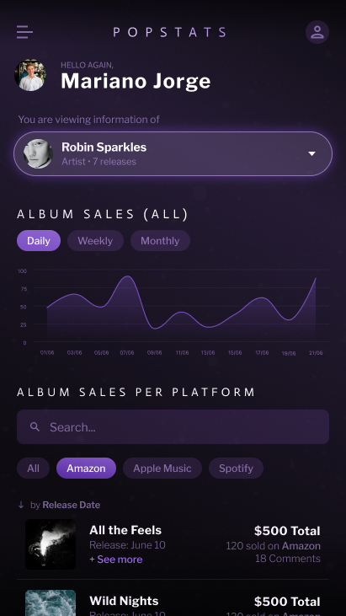Select the Daily sales filter
Viewport: 346px width, 616px height.
click(x=39, y=240)
